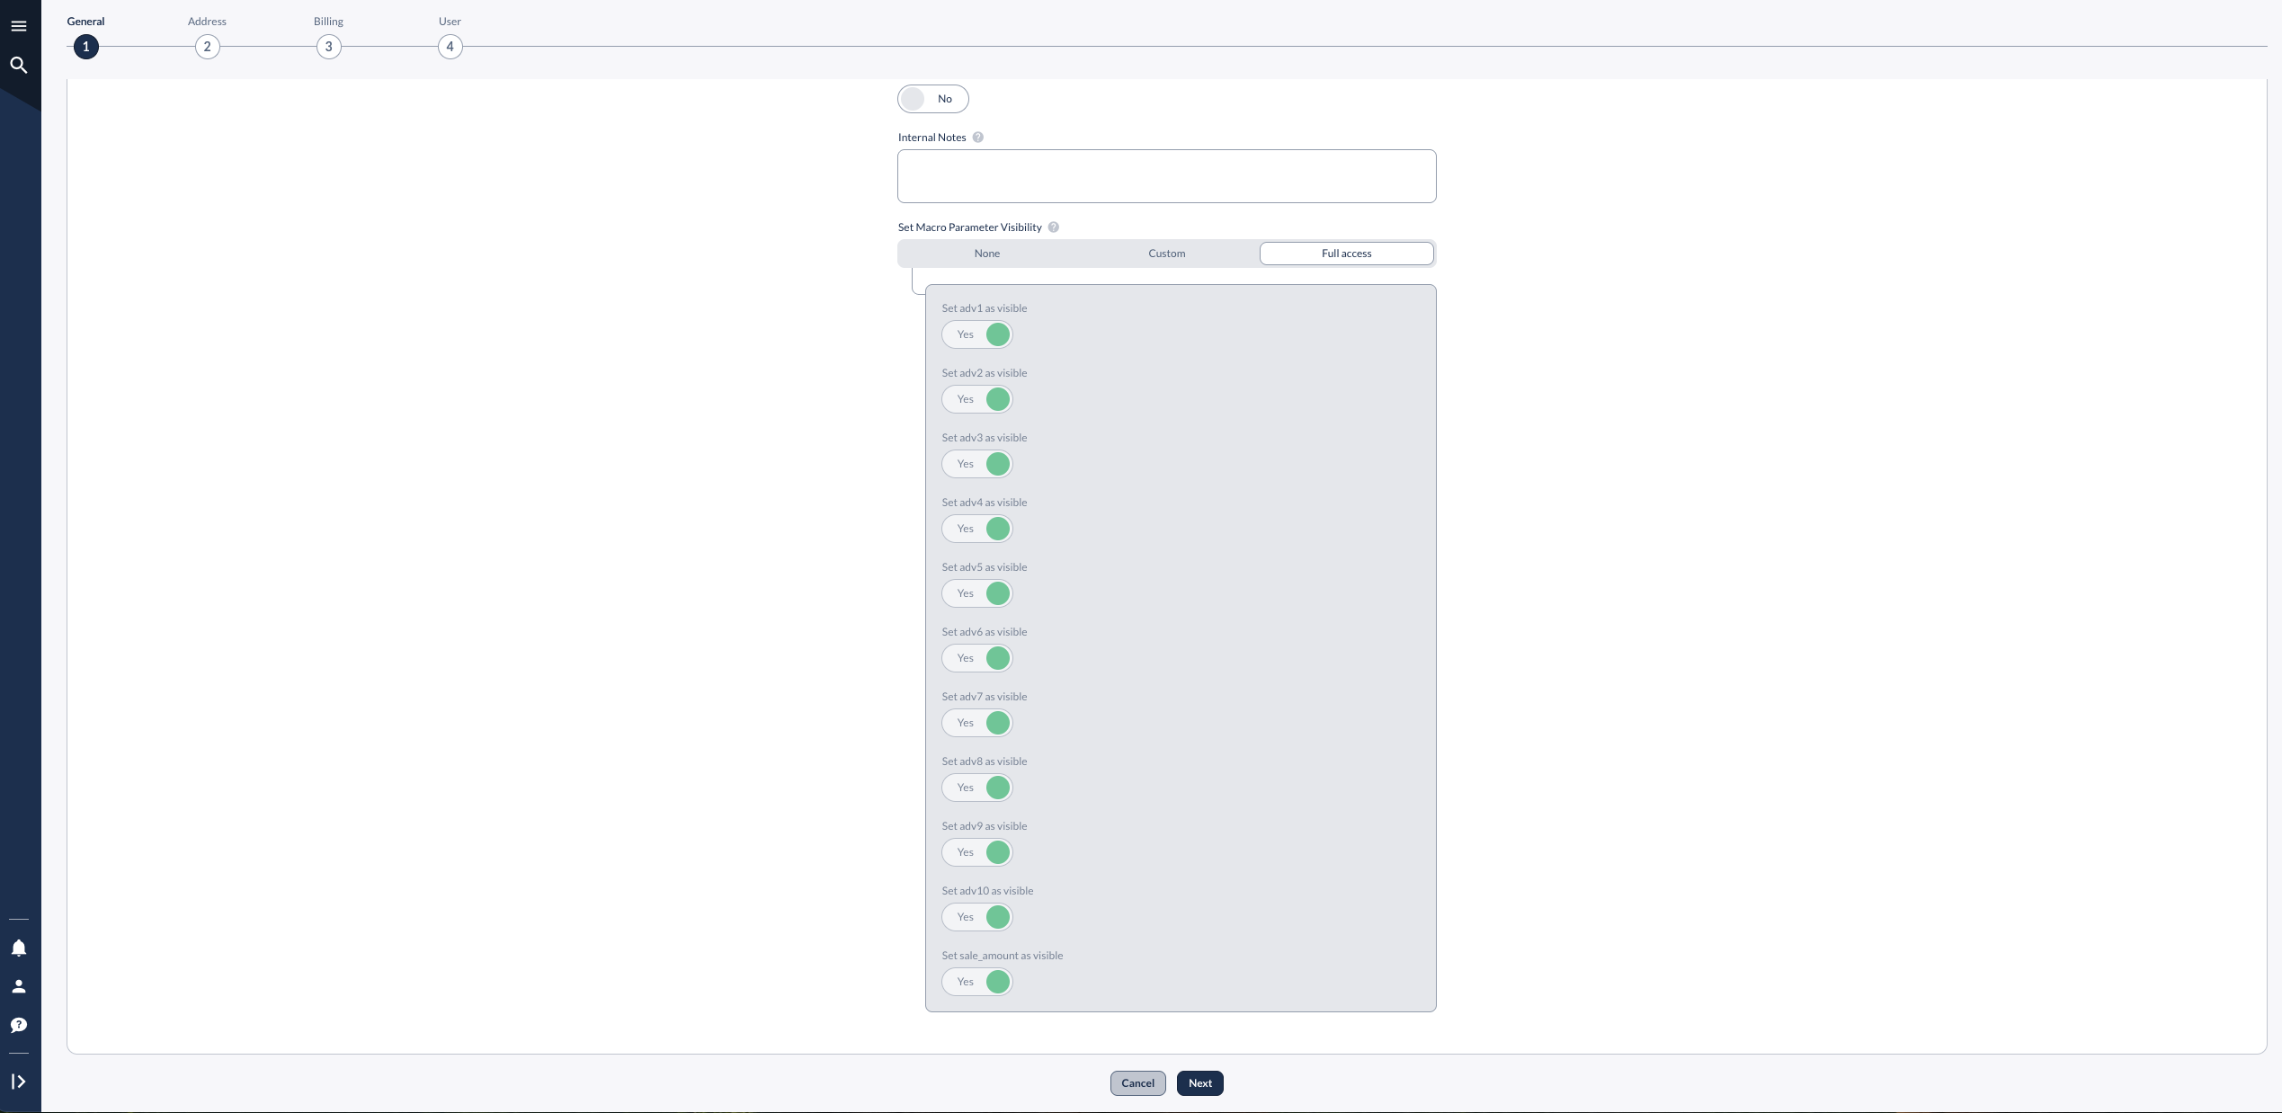Toggle adv2 visibility switch

coord(977,399)
